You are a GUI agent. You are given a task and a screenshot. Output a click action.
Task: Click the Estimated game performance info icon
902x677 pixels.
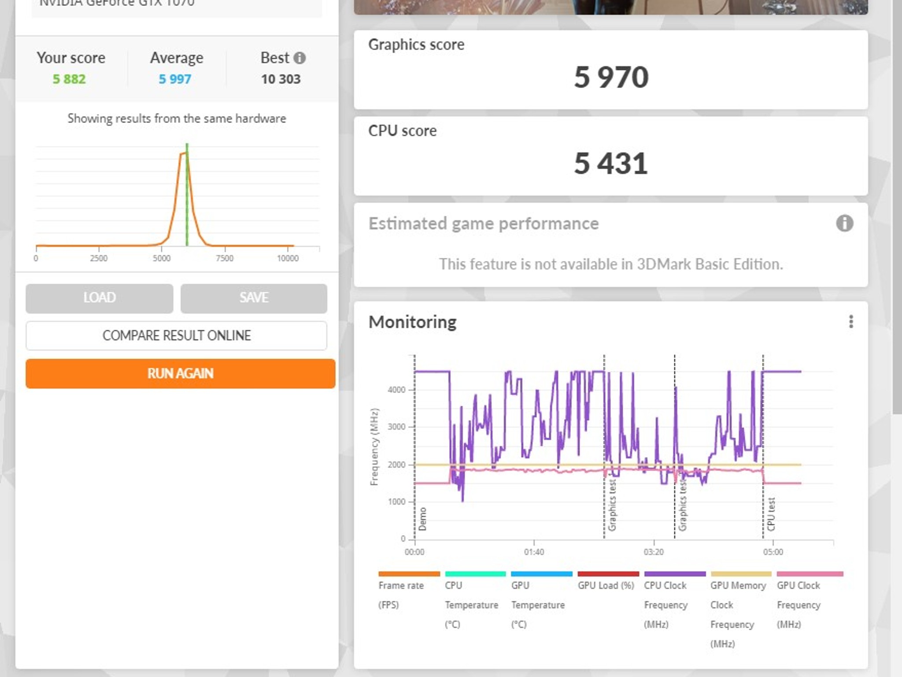coord(844,223)
